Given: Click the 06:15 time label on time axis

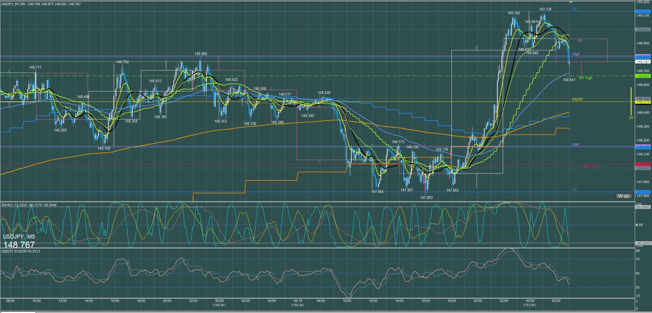Looking at the screenshot, I should pos(298,301).
